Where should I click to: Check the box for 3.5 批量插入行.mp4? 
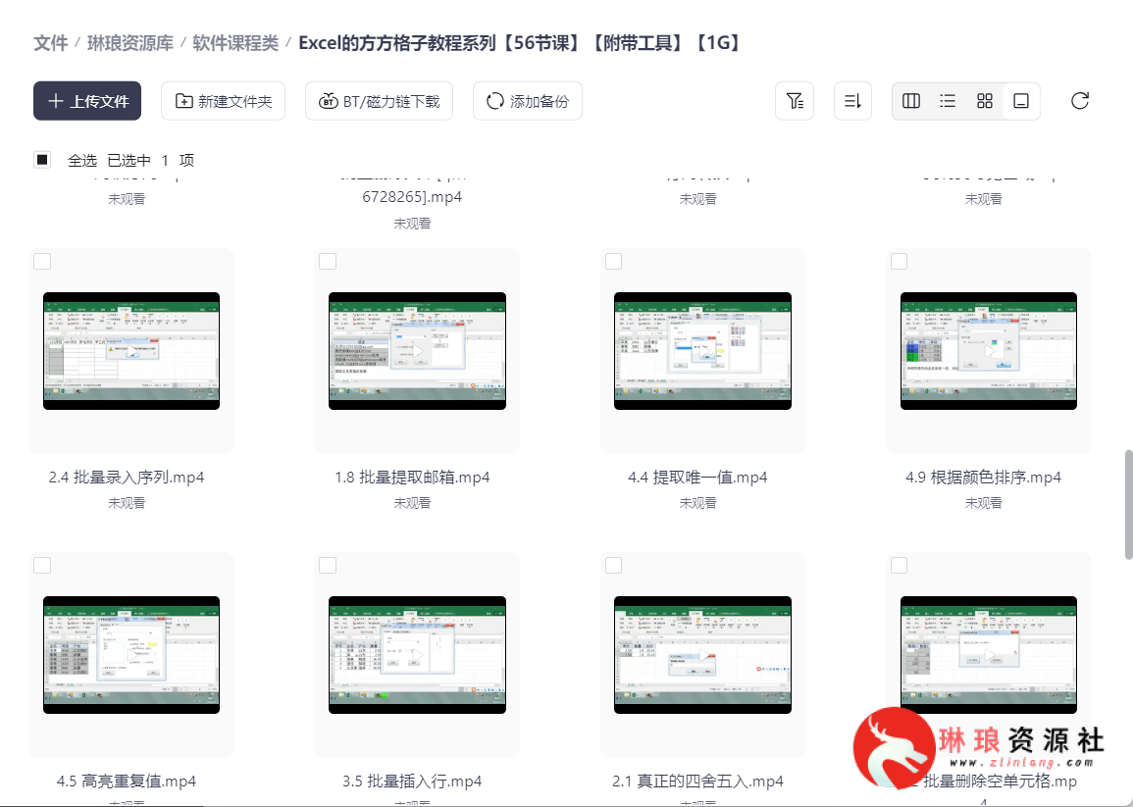click(x=328, y=565)
